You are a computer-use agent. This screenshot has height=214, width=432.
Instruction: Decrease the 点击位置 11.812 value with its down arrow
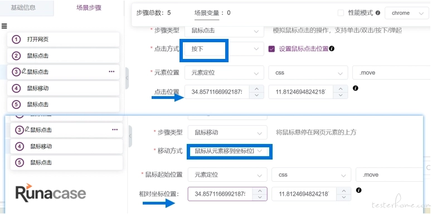pos(341,95)
